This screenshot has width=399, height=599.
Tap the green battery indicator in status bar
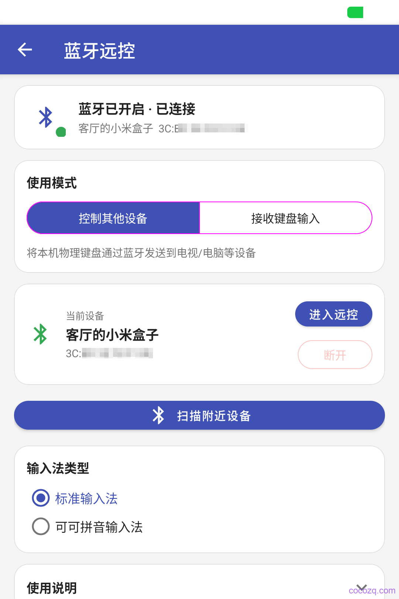pyautogui.click(x=355, y=12)
